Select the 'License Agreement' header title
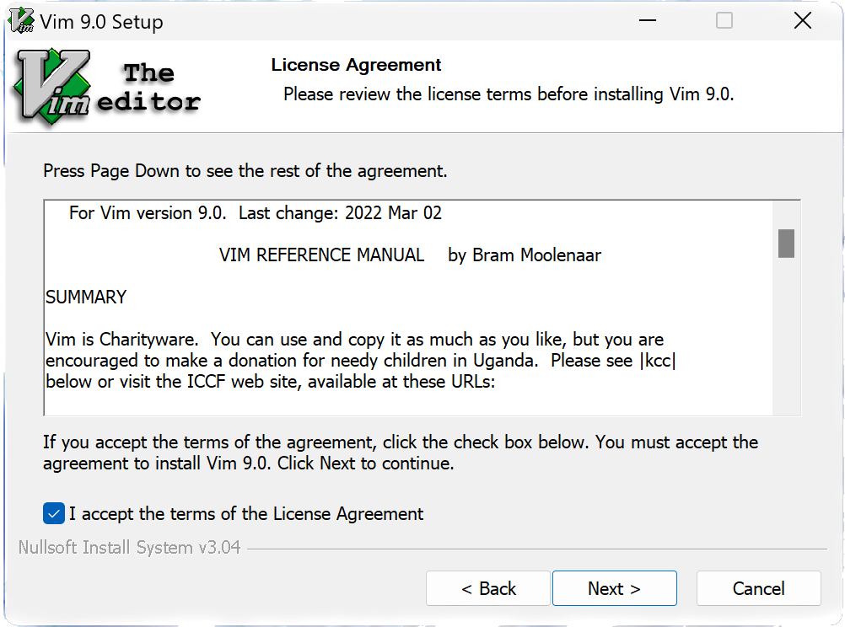This screenshot has width=845, height=627. tap(355, 64)
